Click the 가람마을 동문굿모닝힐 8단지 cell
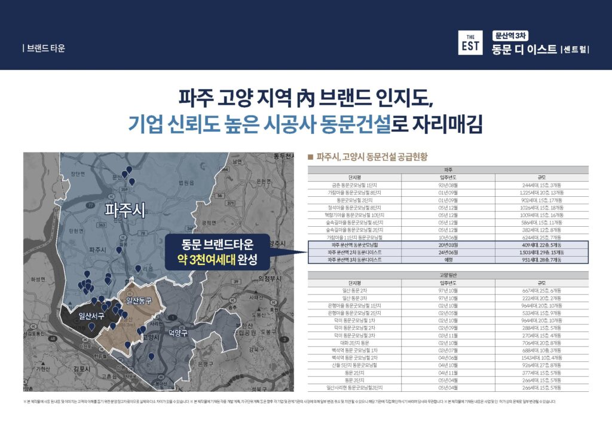 pos(354,193)
